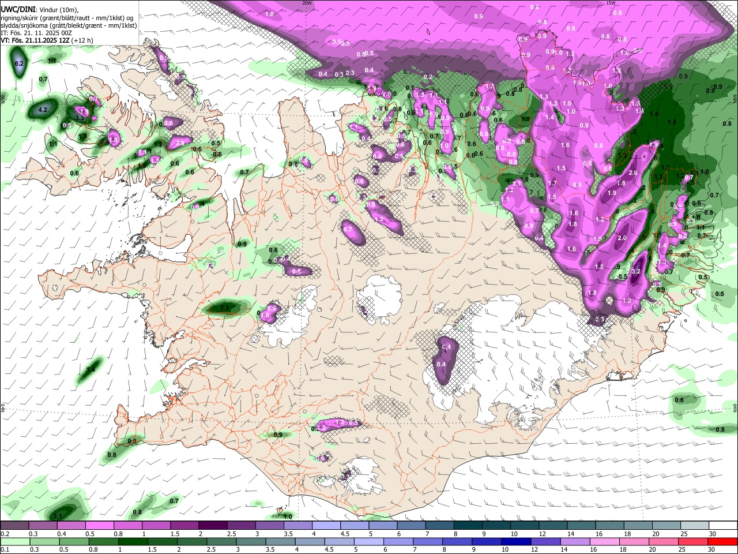The width and height of the screenshot is (738, 554).
Task: Click the upper legend swatch starting at 0.2
Action: 15,526
